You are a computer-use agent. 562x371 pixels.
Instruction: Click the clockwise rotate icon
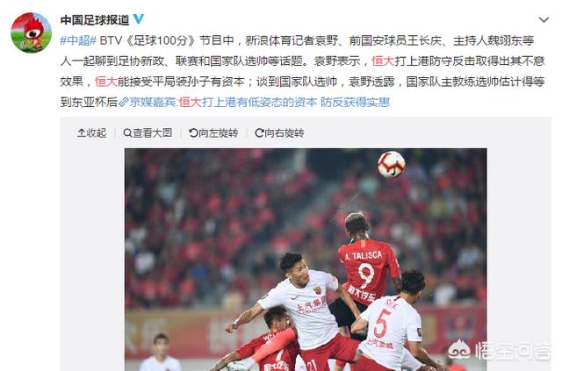click(260, 133)
